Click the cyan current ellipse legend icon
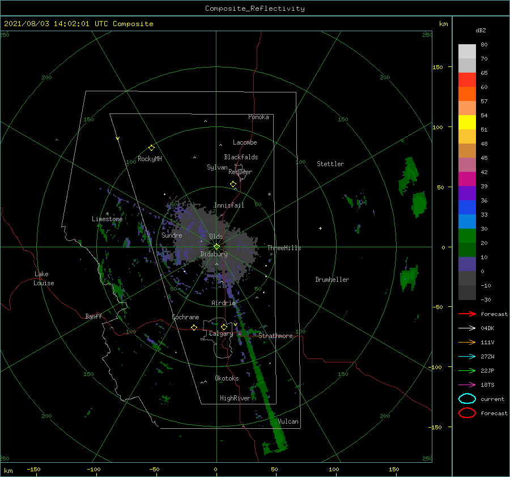The image size is (510, 477). coord(467,399)
